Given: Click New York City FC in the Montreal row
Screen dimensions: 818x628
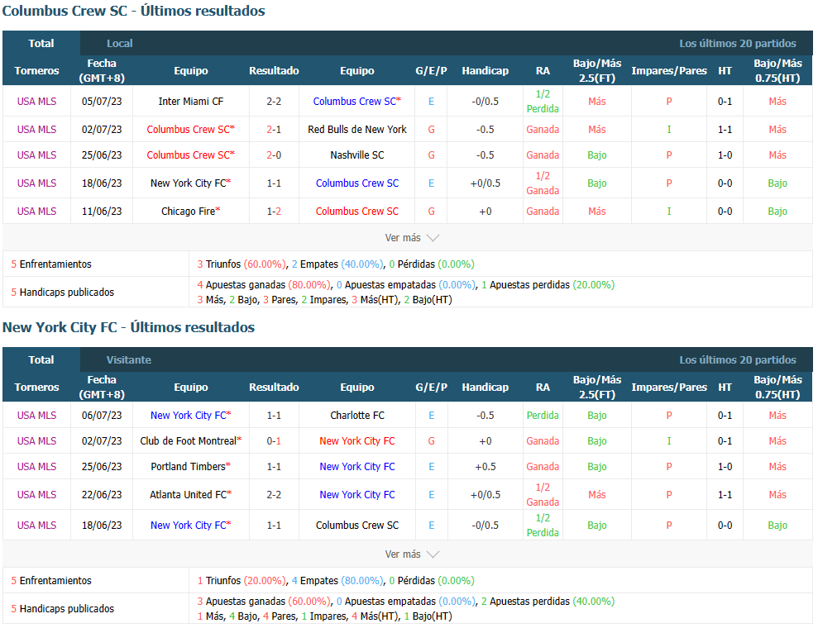Looking at the screenshot, I should pos(356,441).
